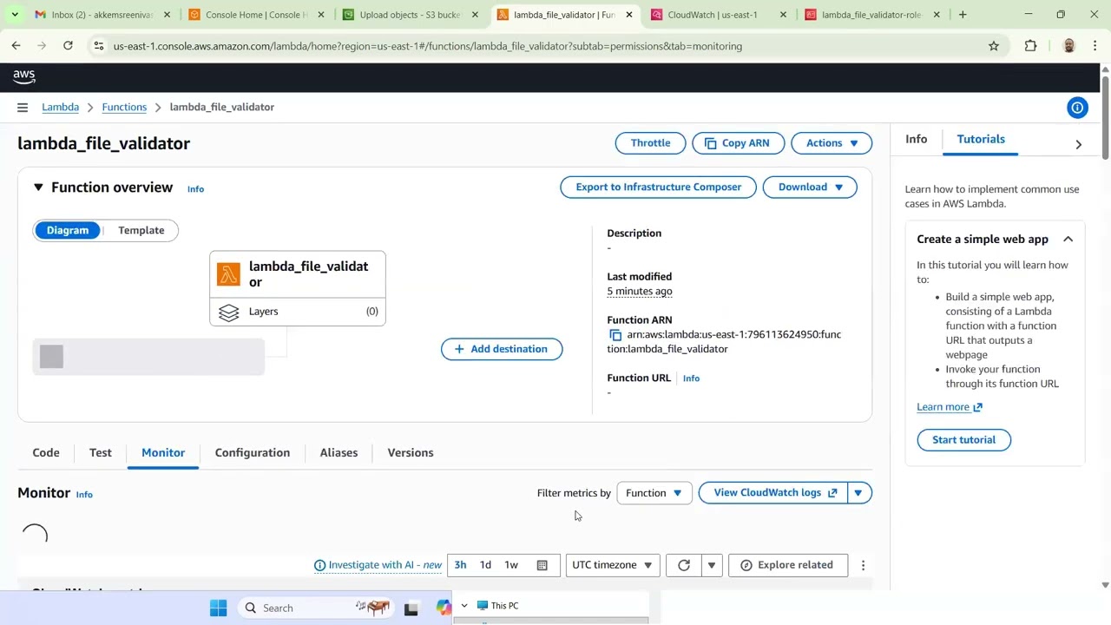1111x625 pixels.
Task: Expand the View CloudWatch logs arrow dropdown
Action: tap(858, 493)
